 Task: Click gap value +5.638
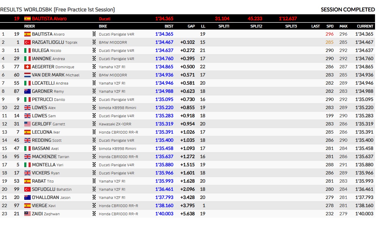click(188, 214)
